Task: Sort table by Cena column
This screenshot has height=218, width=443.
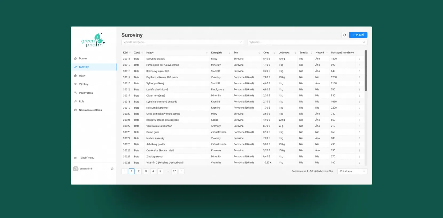Action: [x=269, y=53]
